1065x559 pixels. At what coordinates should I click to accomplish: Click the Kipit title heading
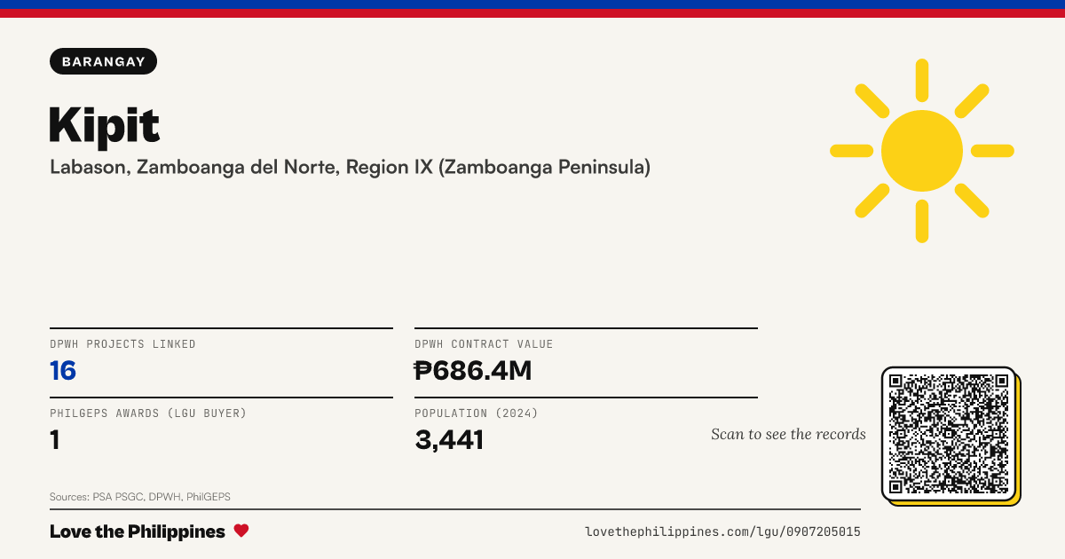click(105, 124)
